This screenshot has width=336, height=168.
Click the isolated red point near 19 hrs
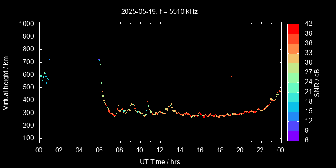tap(231, 76)
